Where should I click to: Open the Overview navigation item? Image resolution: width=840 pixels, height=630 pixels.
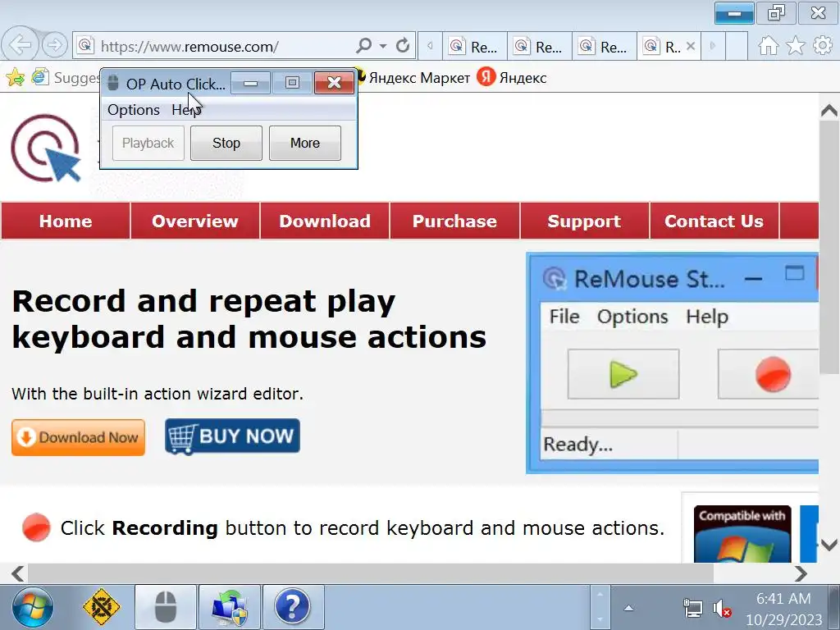195,221
